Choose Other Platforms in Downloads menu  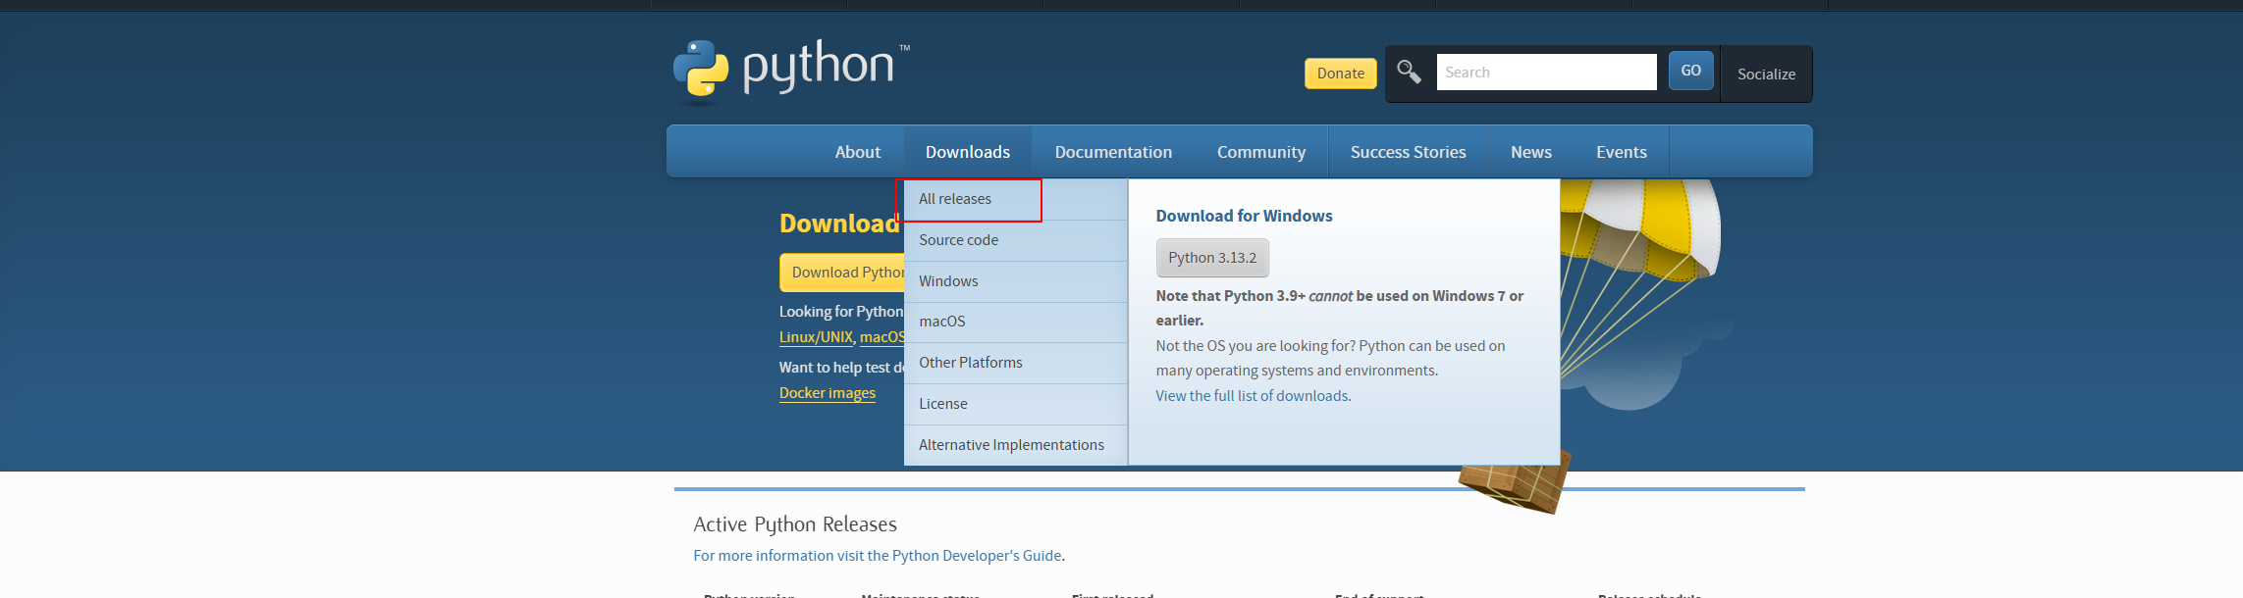[970, 363]
